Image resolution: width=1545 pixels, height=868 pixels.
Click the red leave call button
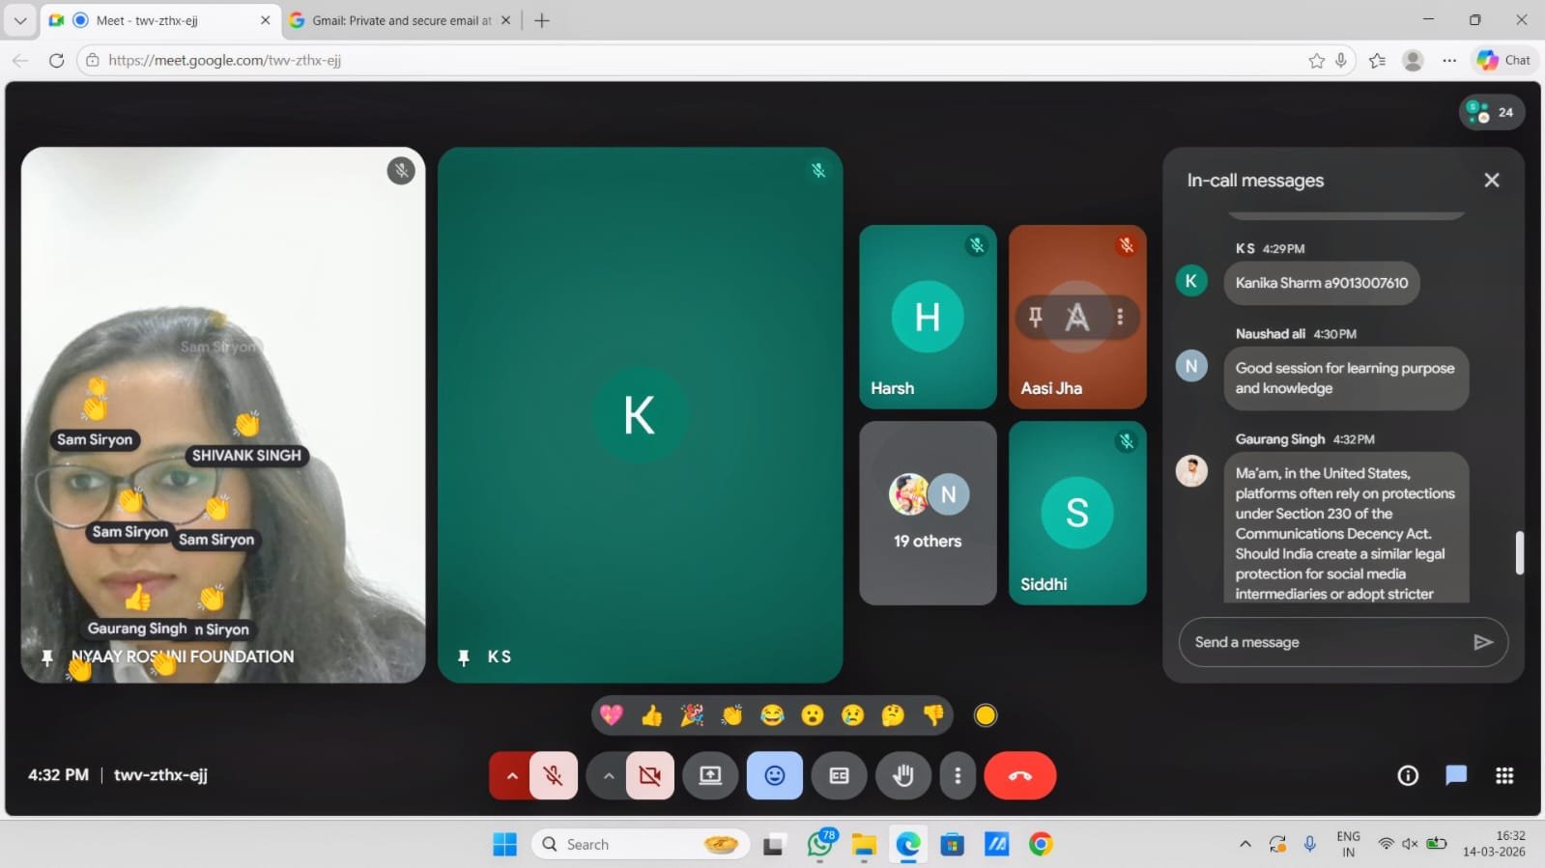(x=1019, y=775)
